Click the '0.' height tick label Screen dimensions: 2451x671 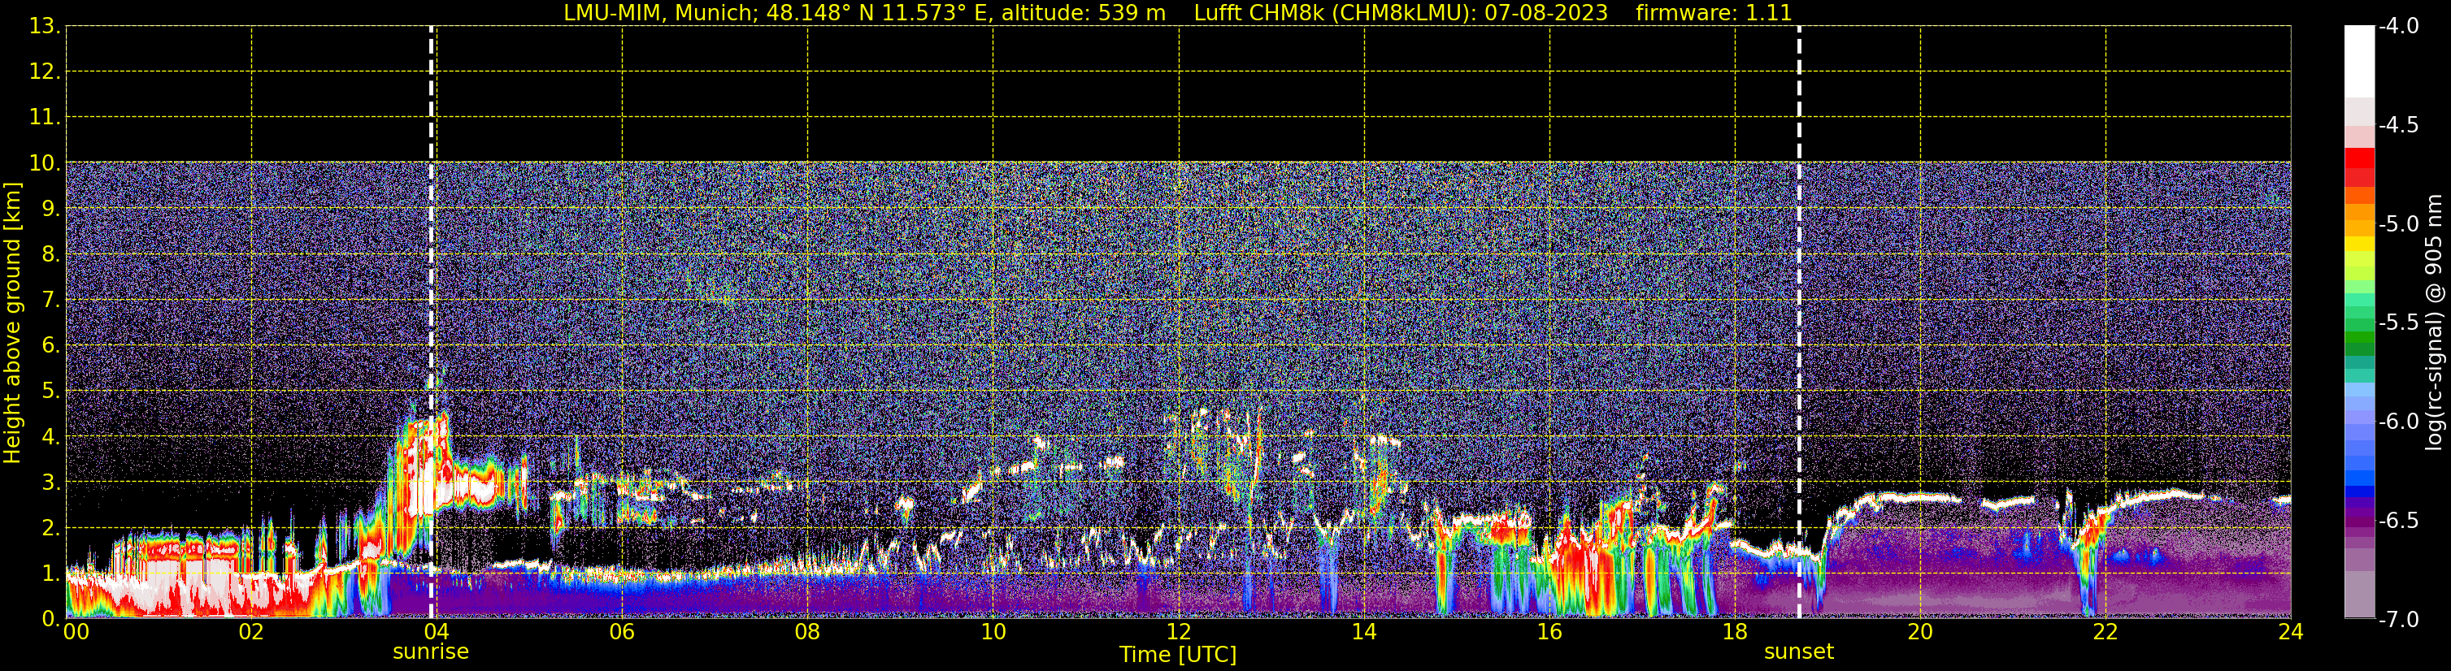51,619
